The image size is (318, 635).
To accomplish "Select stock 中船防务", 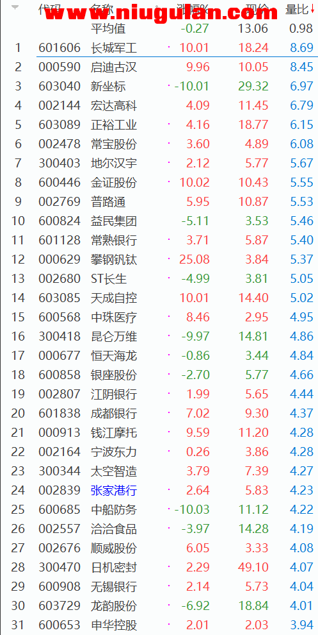I will (x=114, y=509).
